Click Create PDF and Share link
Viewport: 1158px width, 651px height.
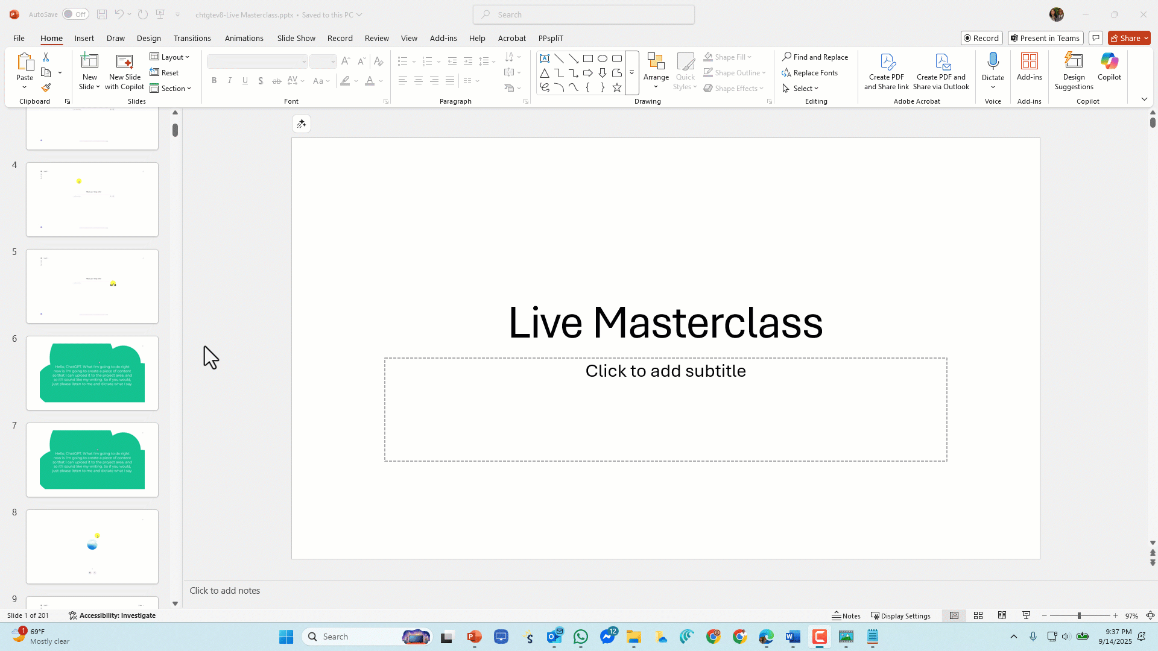(886, 71)
